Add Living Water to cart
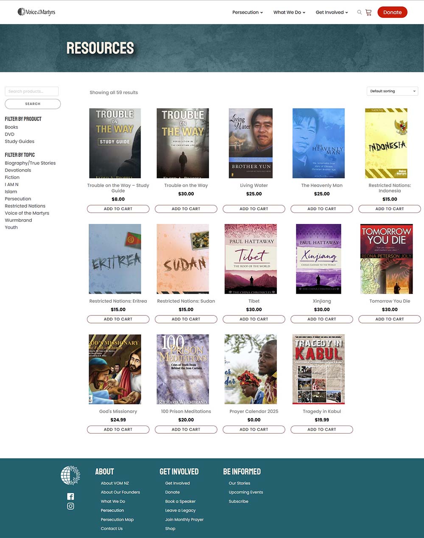This screenshot has height=538, width=424. [254, 209]
